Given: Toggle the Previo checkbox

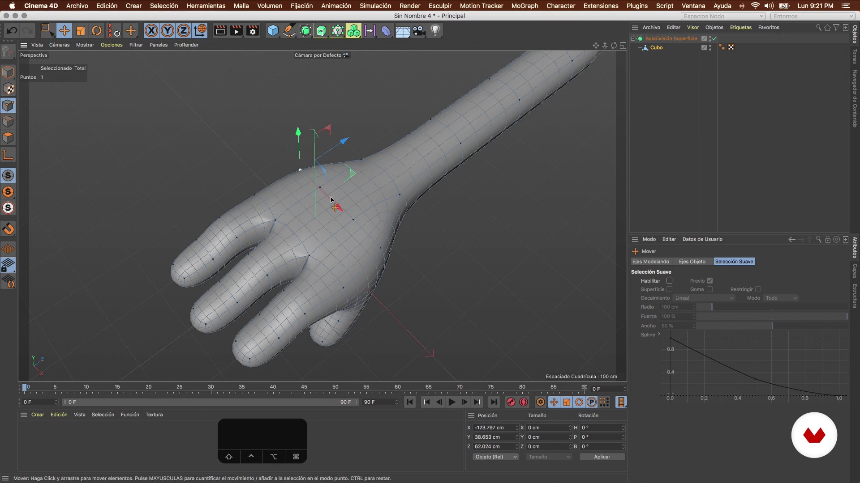Looking at the screenshot, I should (709, 281).
